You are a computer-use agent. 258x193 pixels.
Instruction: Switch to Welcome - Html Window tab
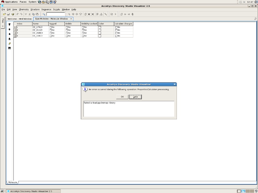[20, 19]
